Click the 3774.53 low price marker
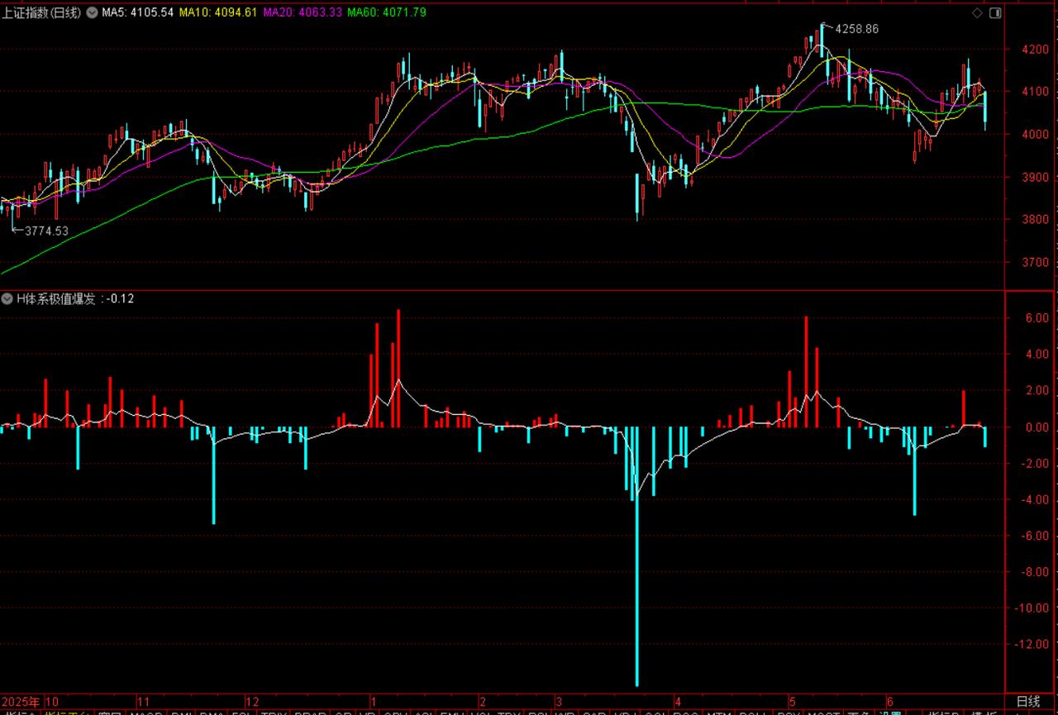The image size is (1058, 715). click(46, 231)
